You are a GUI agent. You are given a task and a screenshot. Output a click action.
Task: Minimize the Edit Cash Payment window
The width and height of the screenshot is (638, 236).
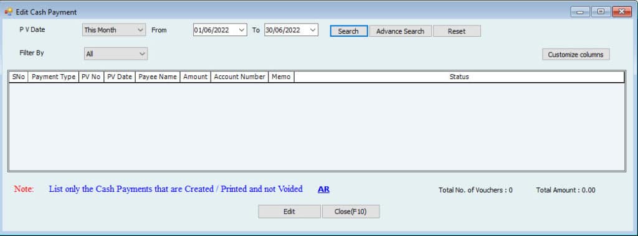[x=580, y=12]
